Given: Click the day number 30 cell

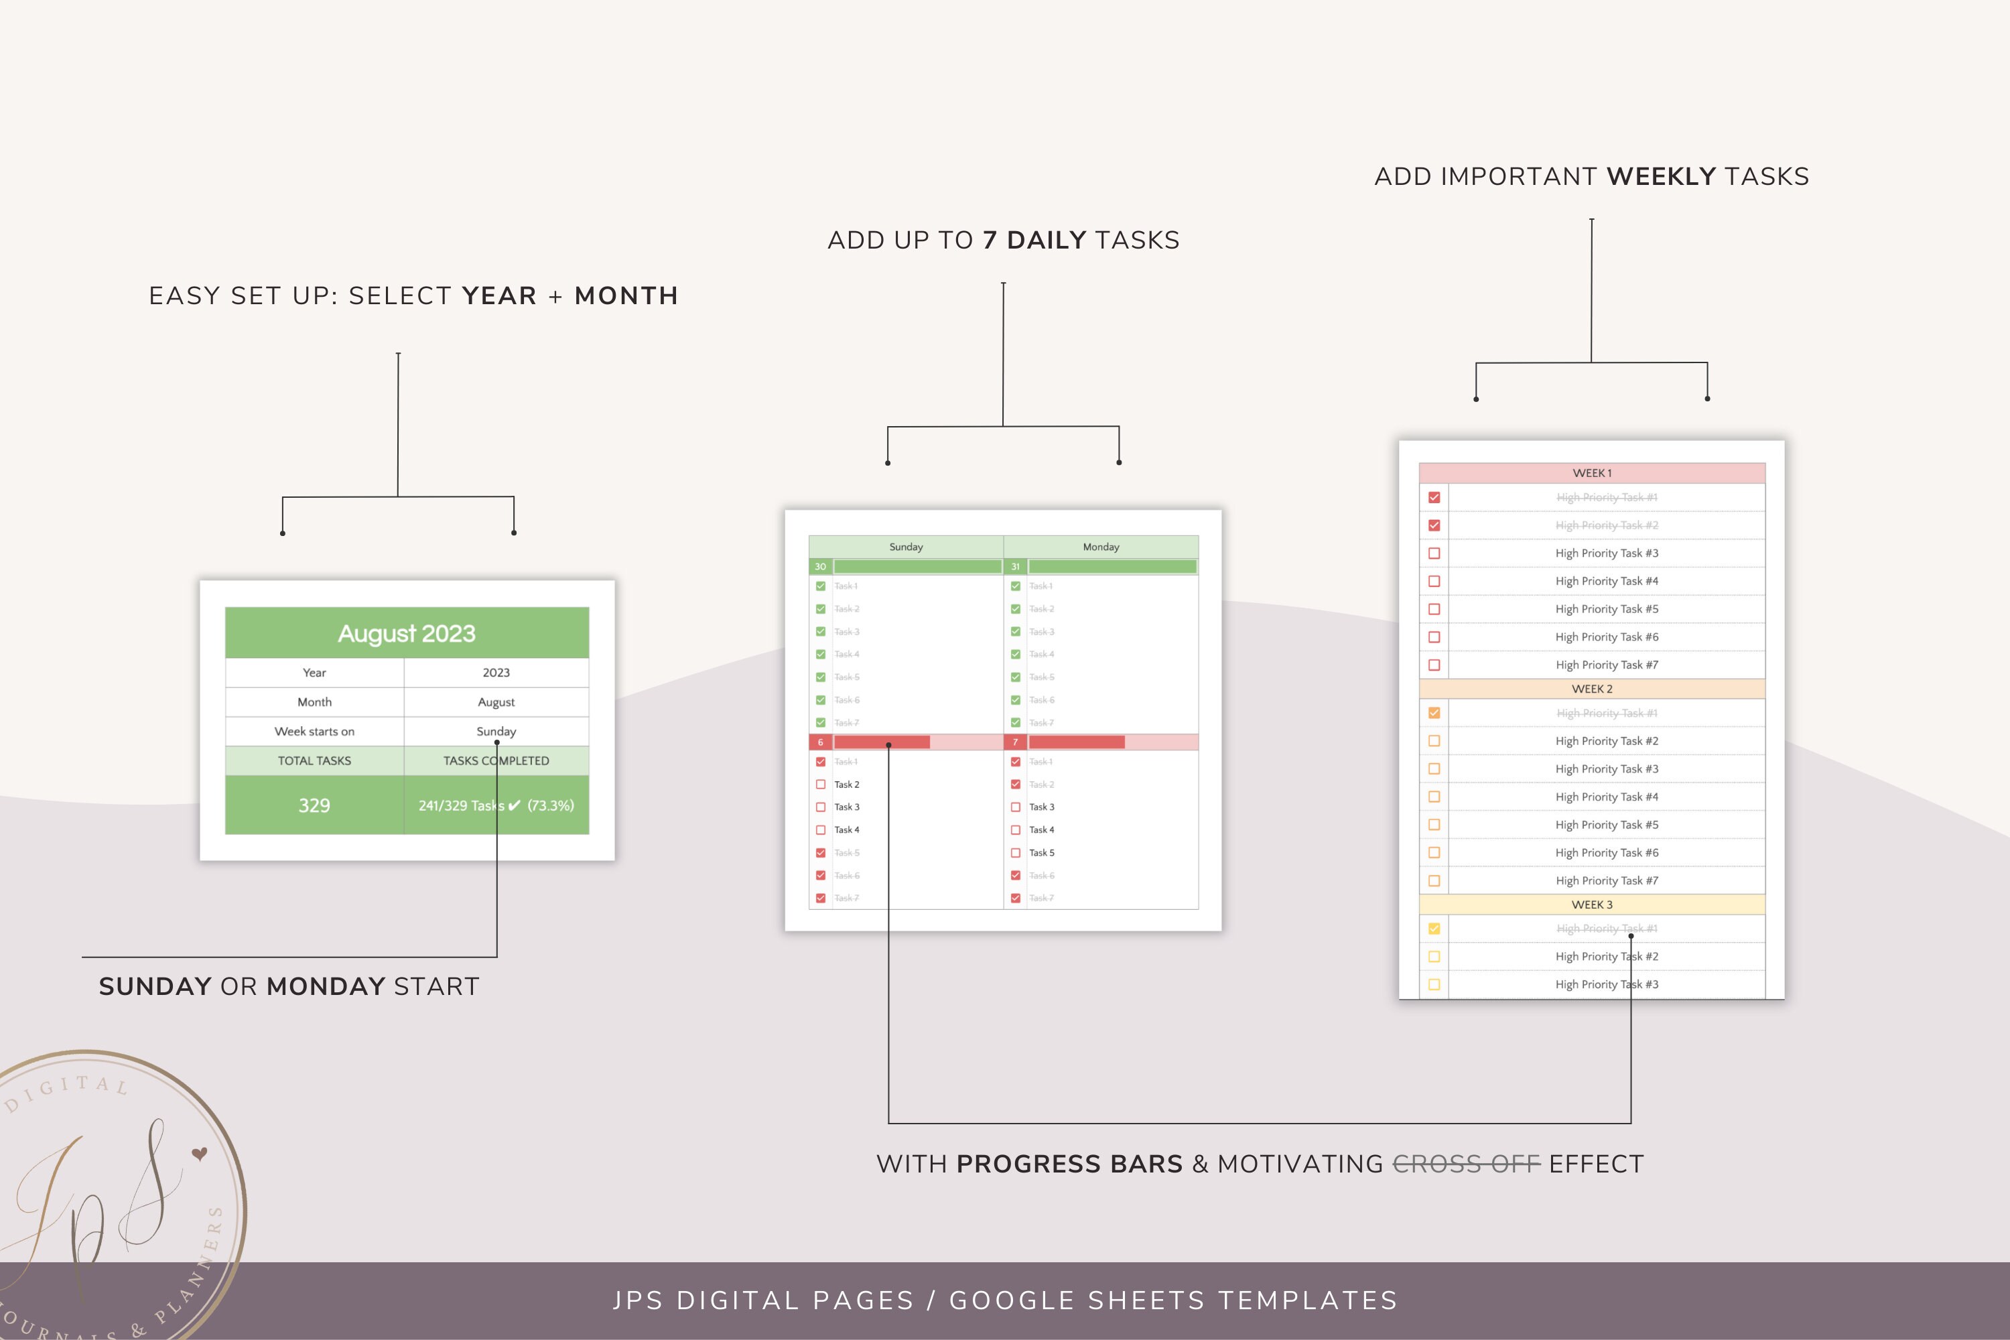Looking at the screenshot, I should (x=820, y=567).
